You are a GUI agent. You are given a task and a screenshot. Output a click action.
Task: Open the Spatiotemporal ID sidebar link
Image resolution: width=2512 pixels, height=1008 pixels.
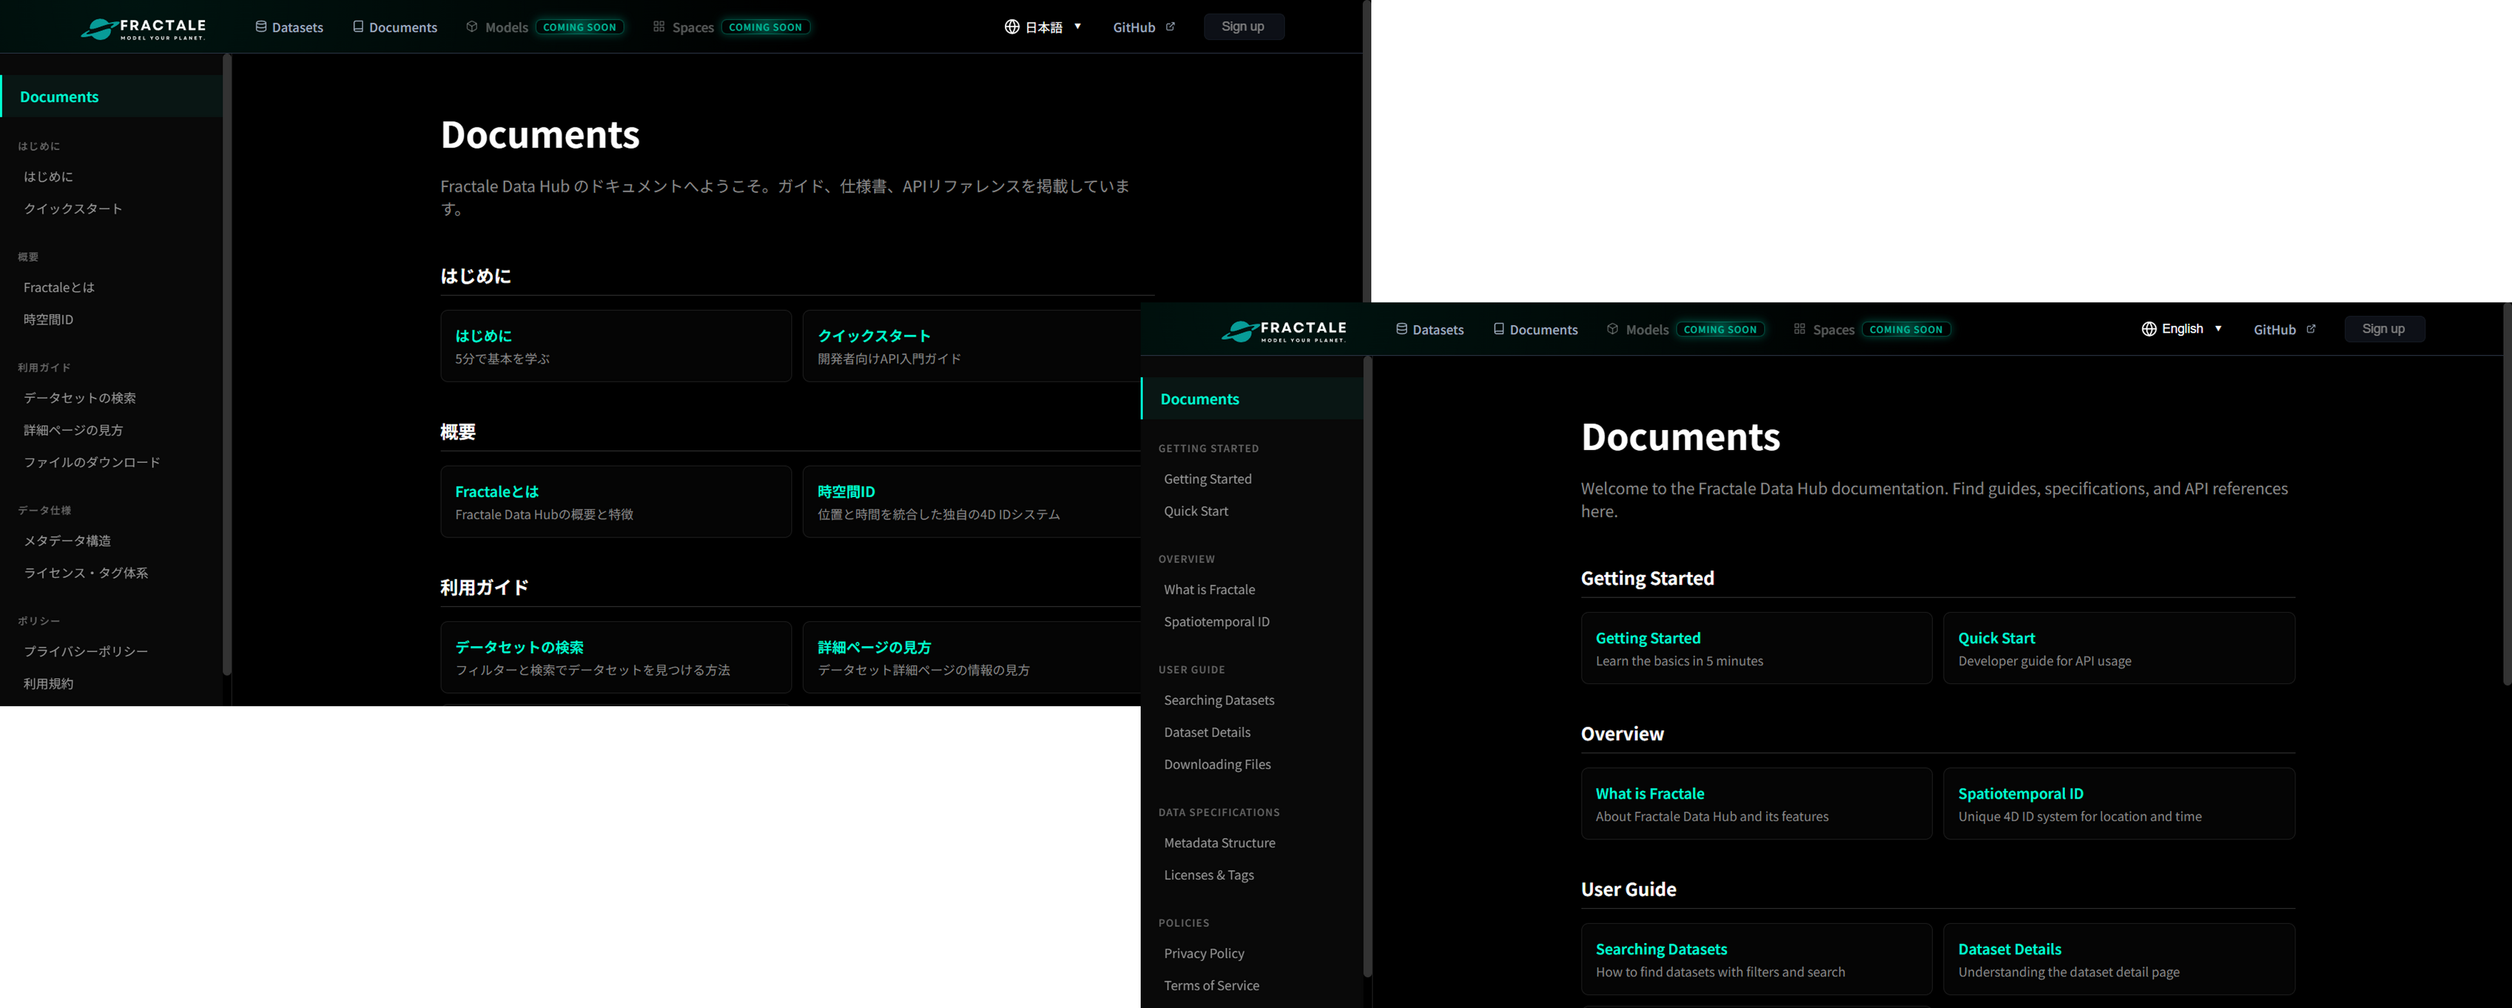pyautogui.click(x=1216, y=622)
